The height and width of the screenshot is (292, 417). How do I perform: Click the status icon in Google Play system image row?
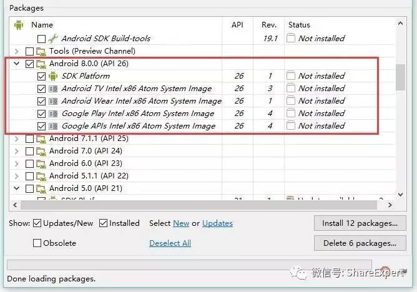click(x=291, y=113)
